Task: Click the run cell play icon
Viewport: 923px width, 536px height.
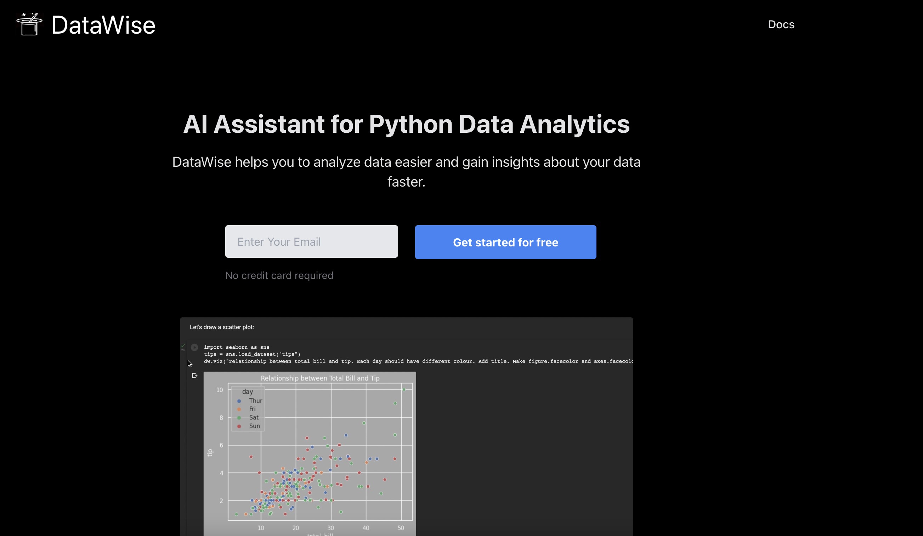Action: pos(194,347)
